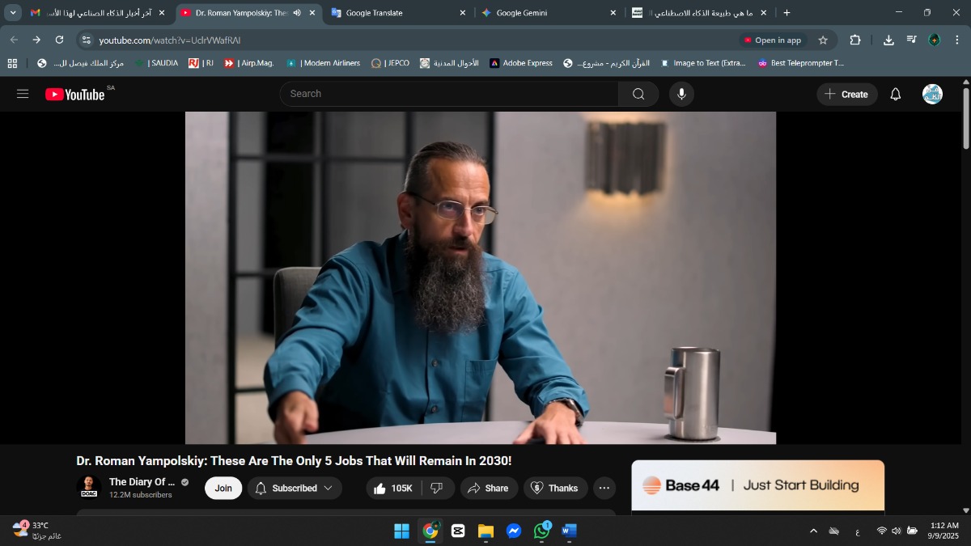971x546 pixels.
Task: Open media controls in Chrome toolbar
Action: click(x=911, y=40)
